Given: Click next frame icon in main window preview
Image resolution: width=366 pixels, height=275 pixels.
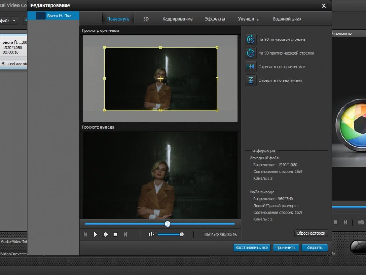Looking at the screenshot, I should click(345, 222).
